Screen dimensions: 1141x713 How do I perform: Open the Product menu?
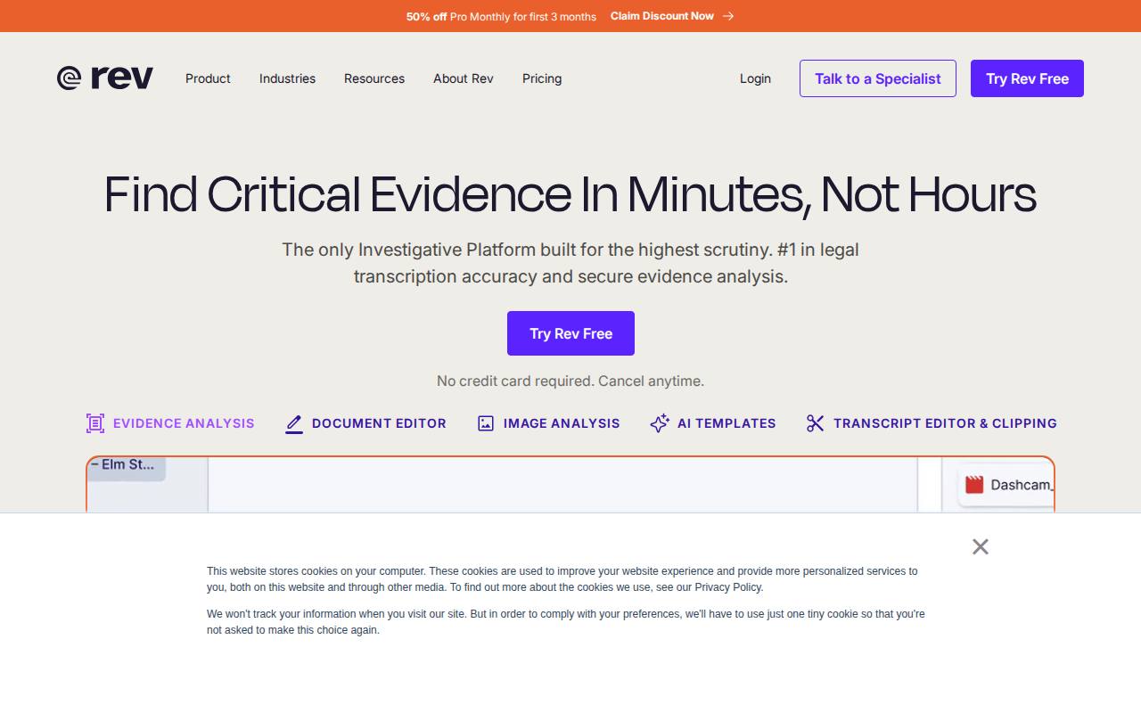[208, 78]
